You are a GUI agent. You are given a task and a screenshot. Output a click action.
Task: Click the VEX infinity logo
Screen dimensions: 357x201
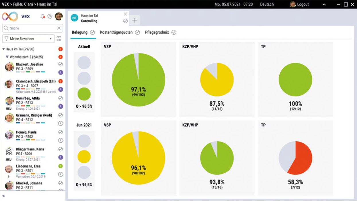click(x=10, y=17)
